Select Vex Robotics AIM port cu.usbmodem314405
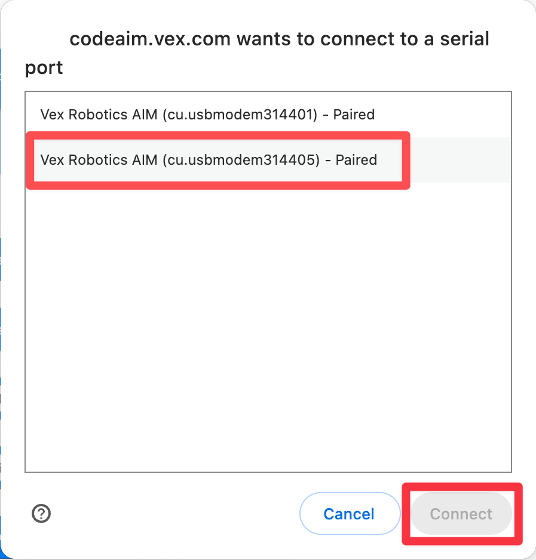Viewport: 536px width, 560px height. pyautogui.click(x=209, y=160)
